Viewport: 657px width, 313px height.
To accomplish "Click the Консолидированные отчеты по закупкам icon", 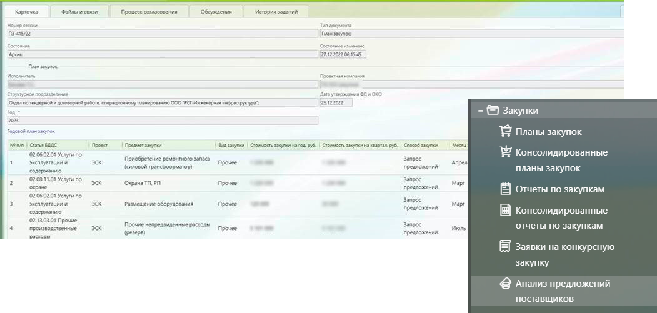I will (506, 210).
